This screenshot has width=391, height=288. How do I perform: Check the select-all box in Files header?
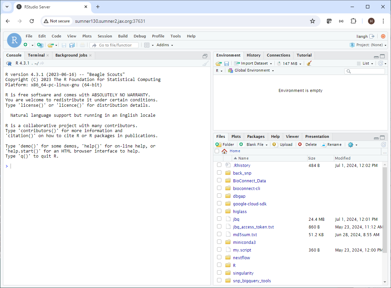coord(217,151)
